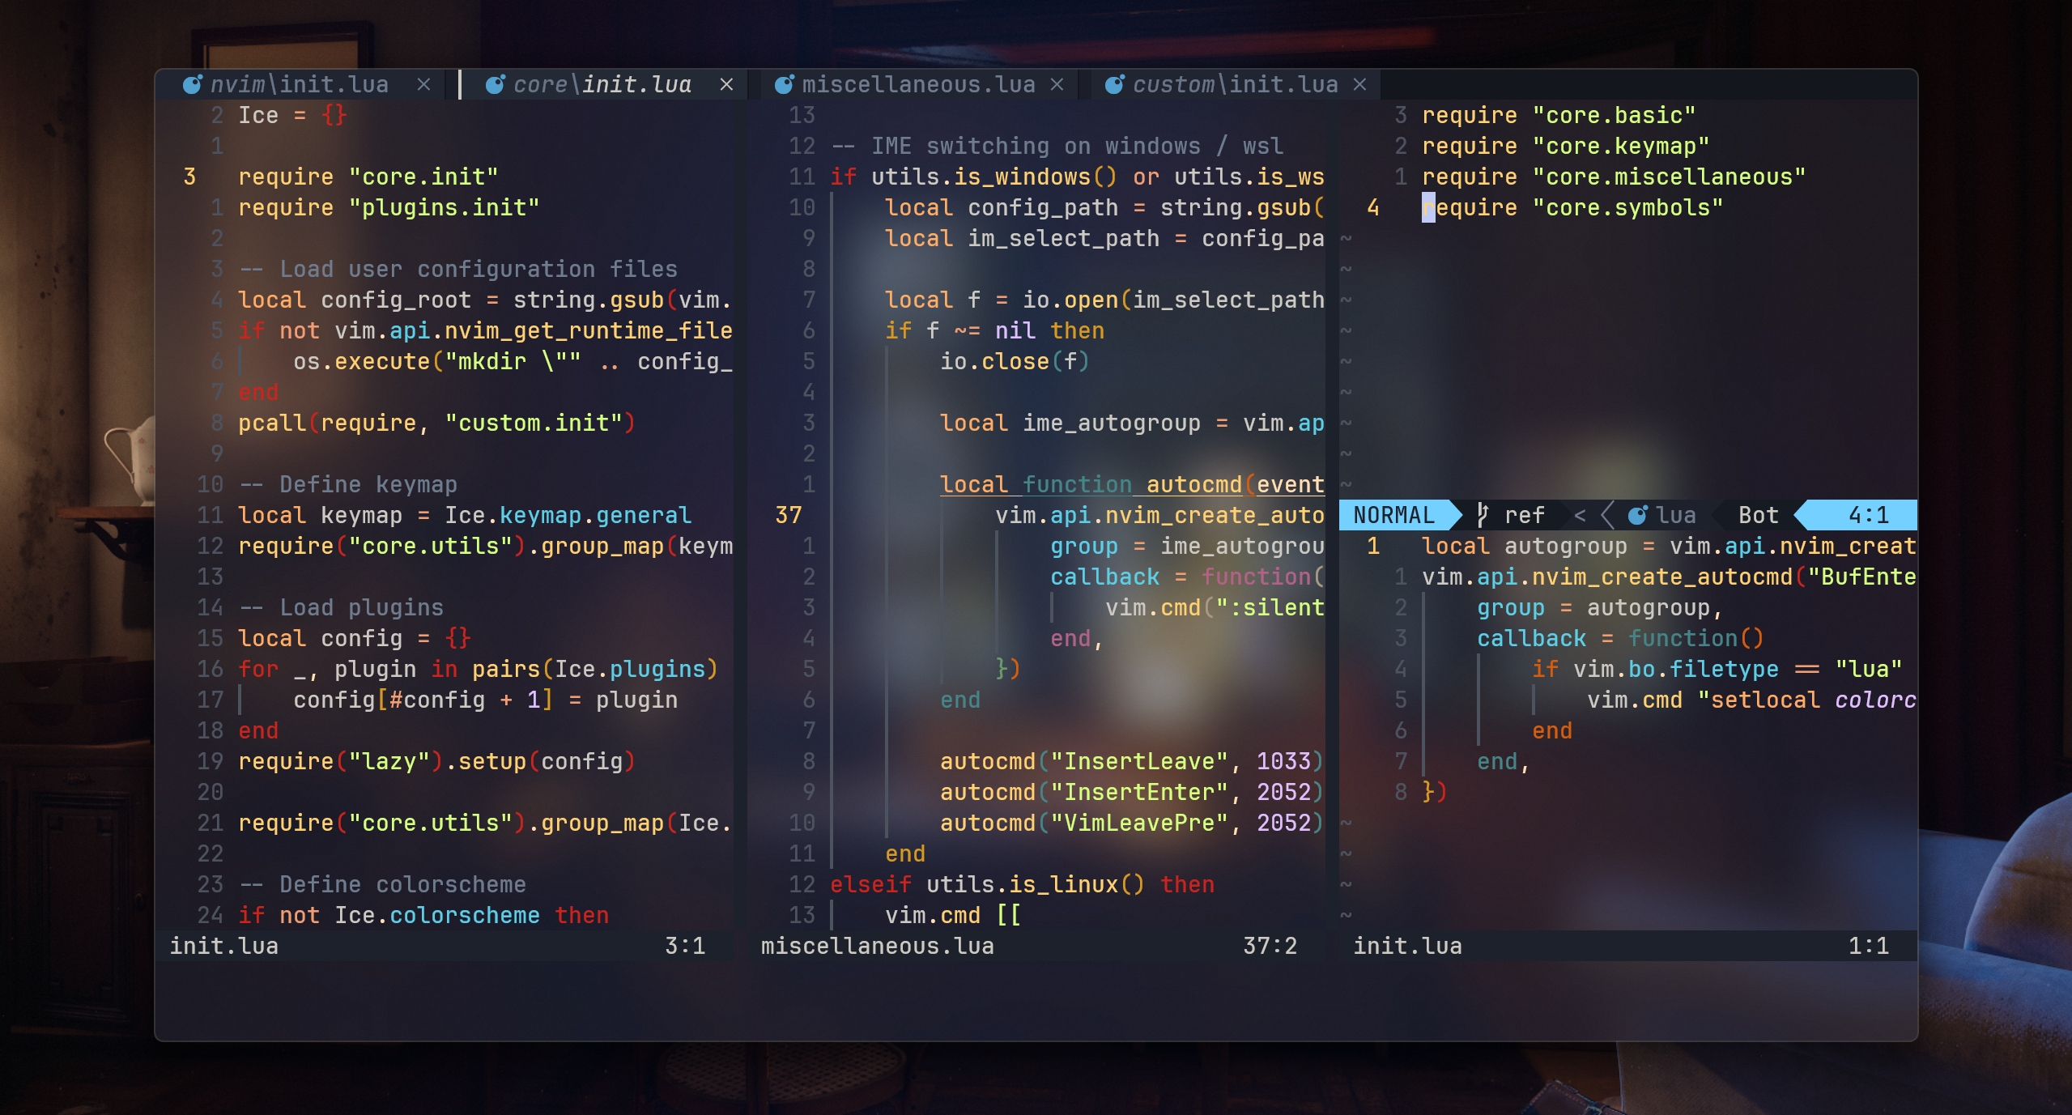Image resolution: width=2072 pixels, height=1115 pixels.
Task: Click the Lua icon on miscellaneous.lua tab
Action: pyautogui.click(x=784, y=85)
